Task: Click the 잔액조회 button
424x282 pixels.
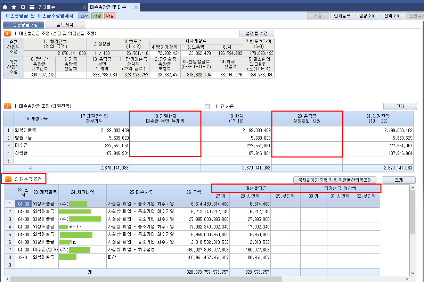Action: tap(392, 16)
